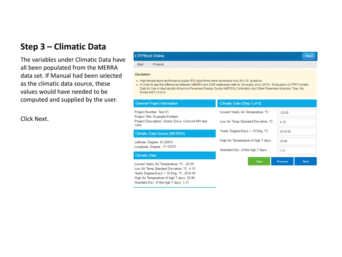Click the General Project Information panel header
Viewport: 342px width, 257px height.
174,103
